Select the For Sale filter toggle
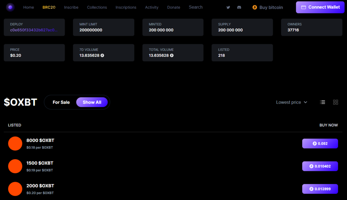Screen dimensions: 347x200 pos(61,102)
